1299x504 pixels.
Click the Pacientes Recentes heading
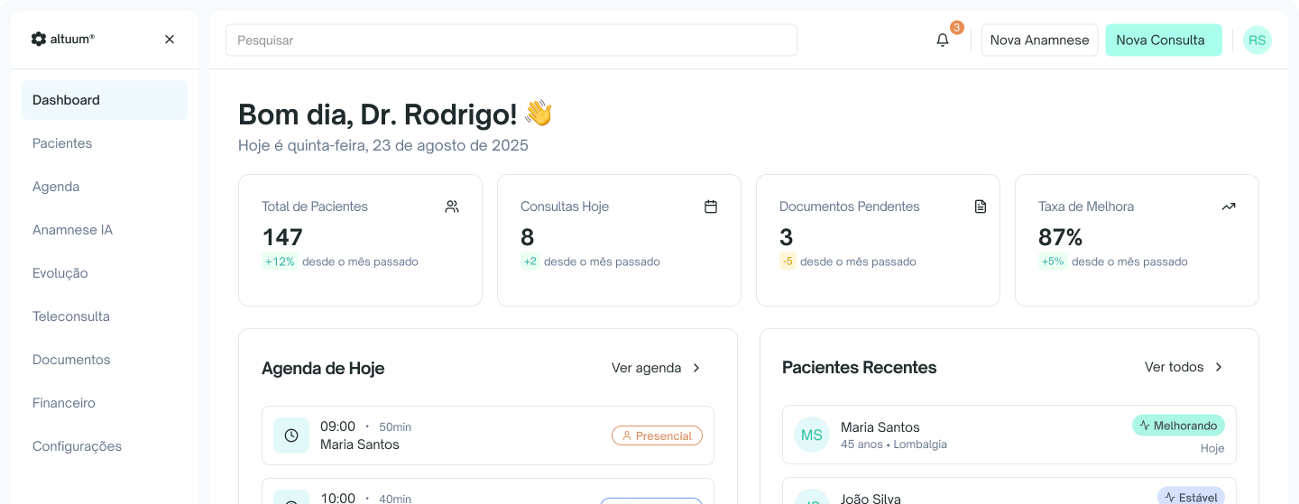click(860, 367)
